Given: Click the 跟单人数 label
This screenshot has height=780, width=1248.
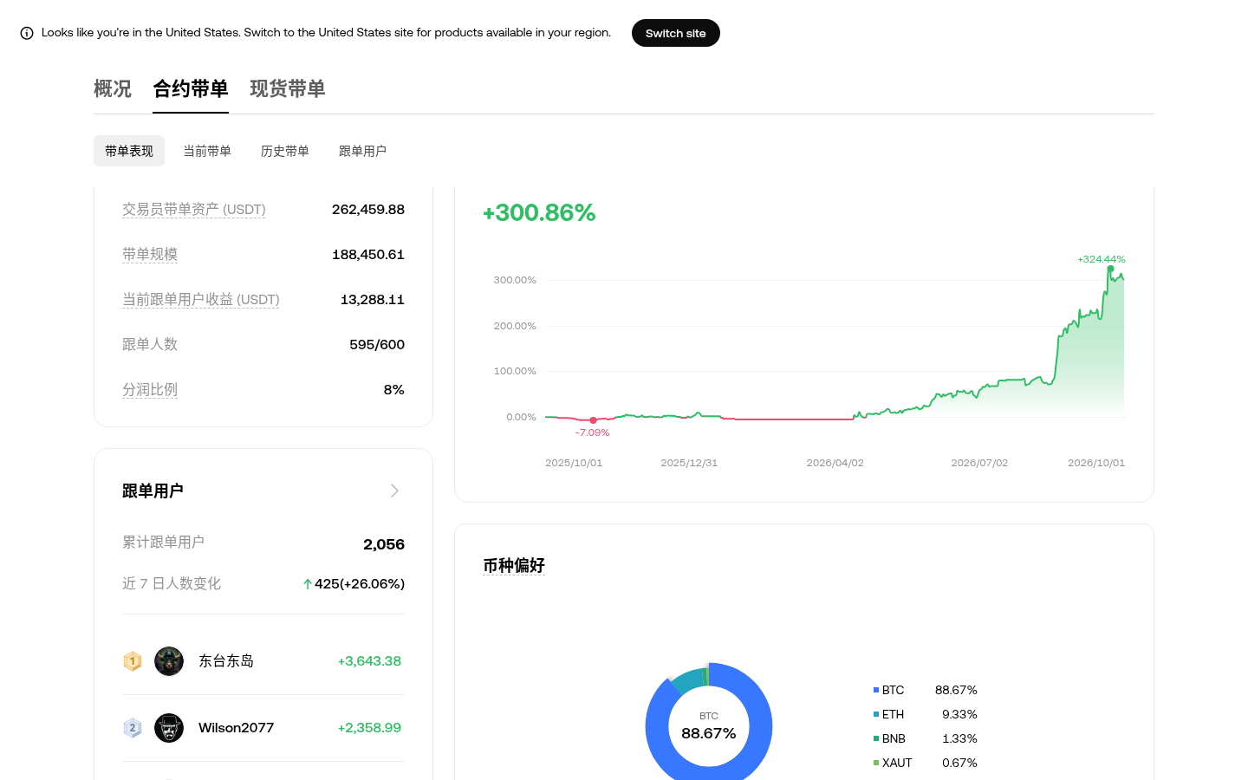Looking at the screenshot, I should [x=150, y=345].
